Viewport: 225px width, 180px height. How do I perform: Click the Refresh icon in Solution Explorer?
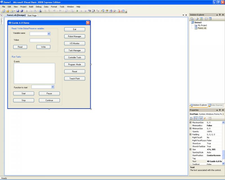(201, 19)
